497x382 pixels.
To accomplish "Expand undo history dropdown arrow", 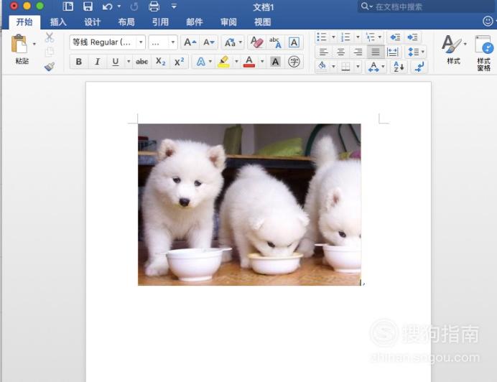I will tap(119, 6).
